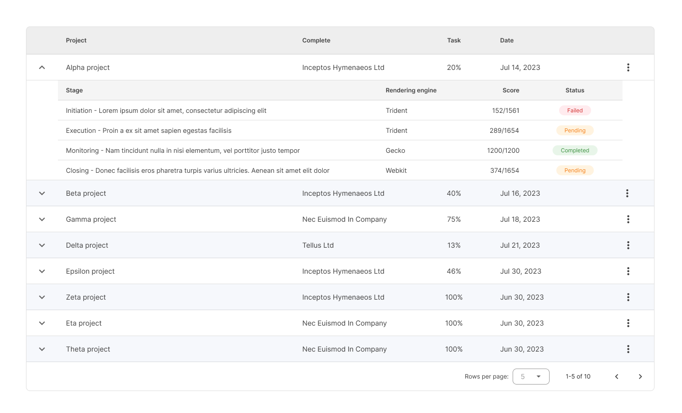Open the Alpha project more options menu

[628, 67]
